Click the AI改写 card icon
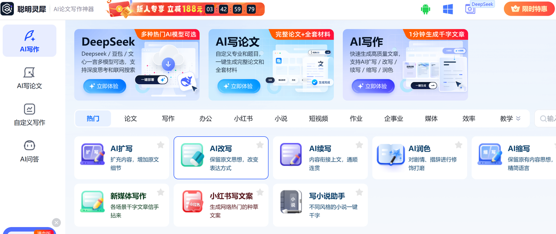 click(x=192, y=155)
